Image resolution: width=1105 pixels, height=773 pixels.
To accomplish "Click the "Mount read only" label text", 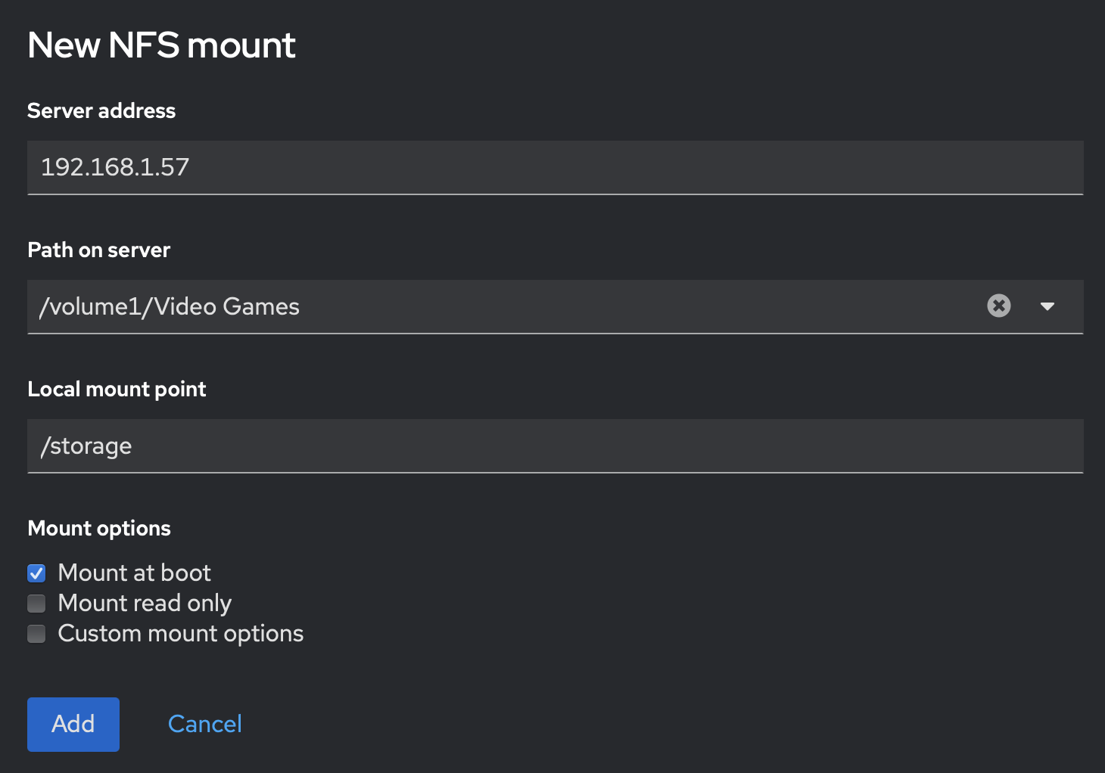I will pos(145,604).
